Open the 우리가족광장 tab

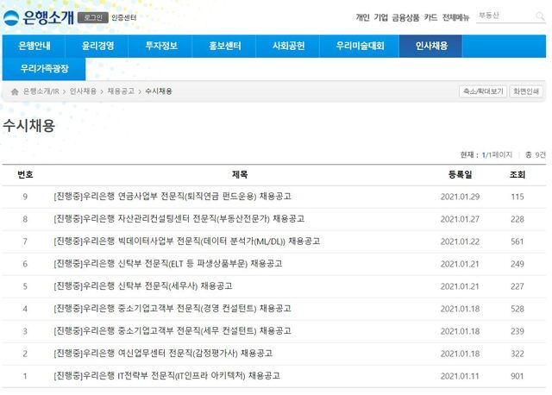click(x=46, y=69)
